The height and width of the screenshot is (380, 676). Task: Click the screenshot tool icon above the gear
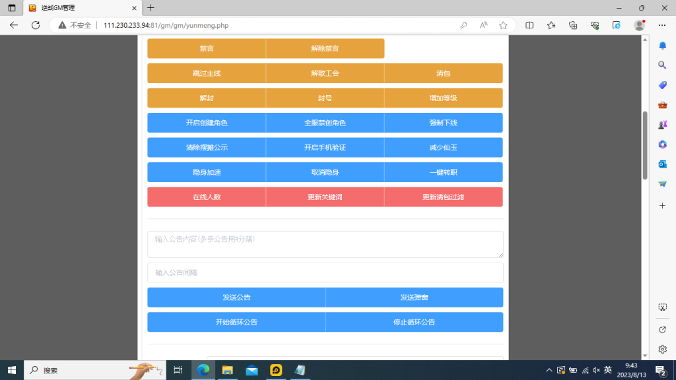pyautogui.click(x=662, y=306)
